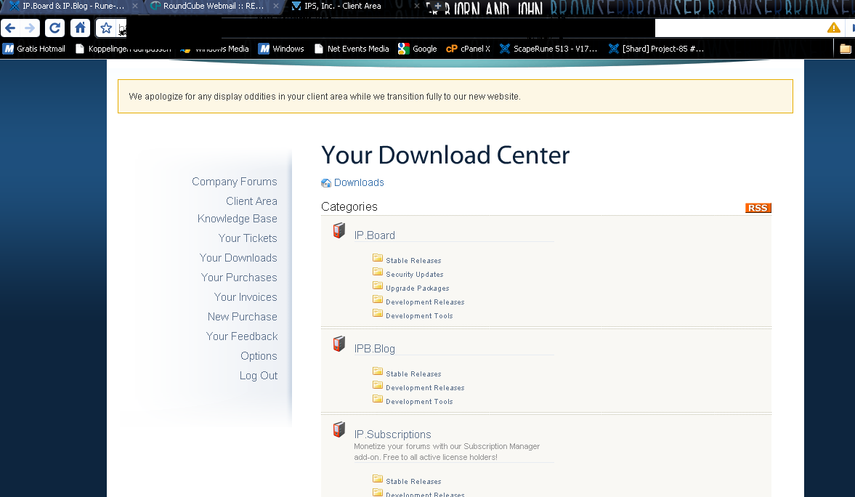Open the IPB.Blog category title
855x497 pixels.
tap(375, 349)
